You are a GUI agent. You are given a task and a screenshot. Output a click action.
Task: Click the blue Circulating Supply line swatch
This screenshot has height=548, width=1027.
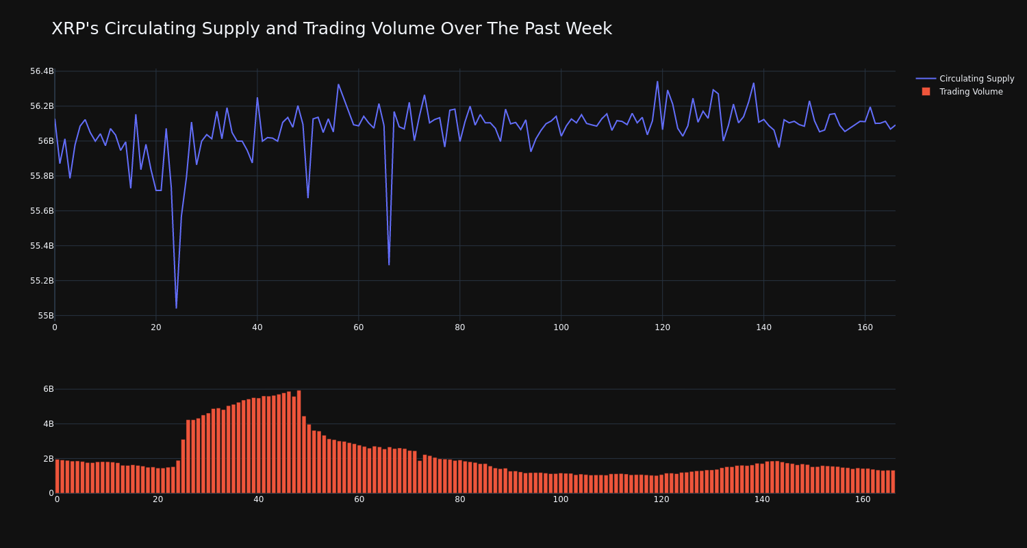pos(926,79)
